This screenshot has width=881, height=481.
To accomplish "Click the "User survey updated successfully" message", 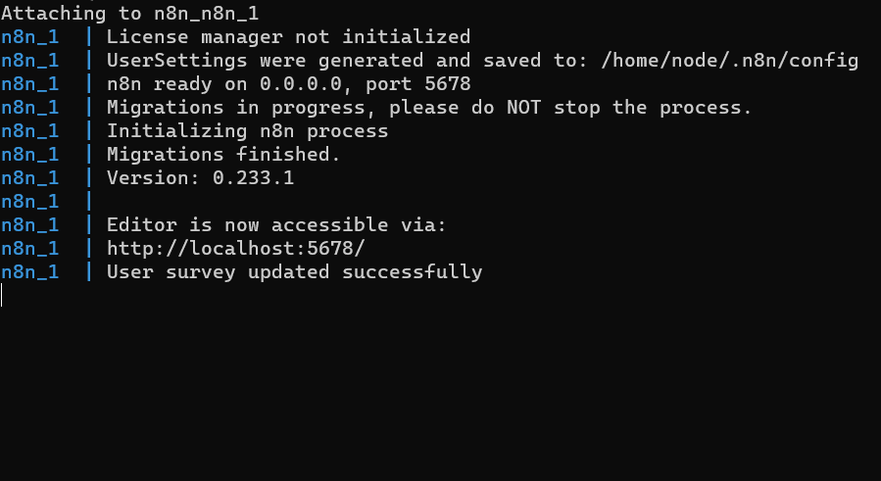I will (294, 272).
